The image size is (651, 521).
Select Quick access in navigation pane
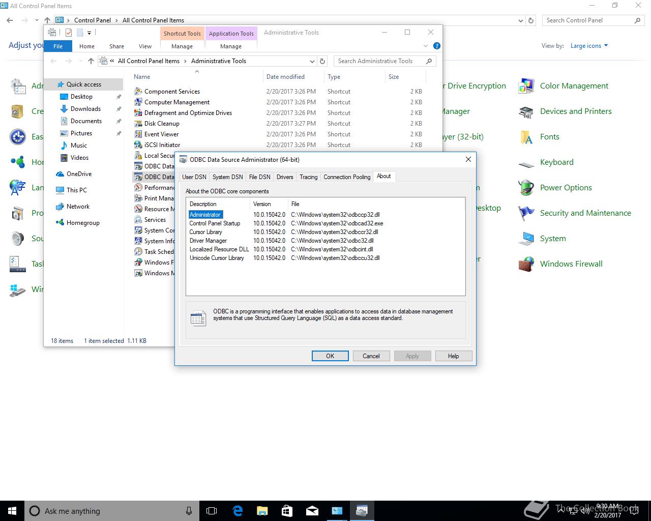click(84, 84)
